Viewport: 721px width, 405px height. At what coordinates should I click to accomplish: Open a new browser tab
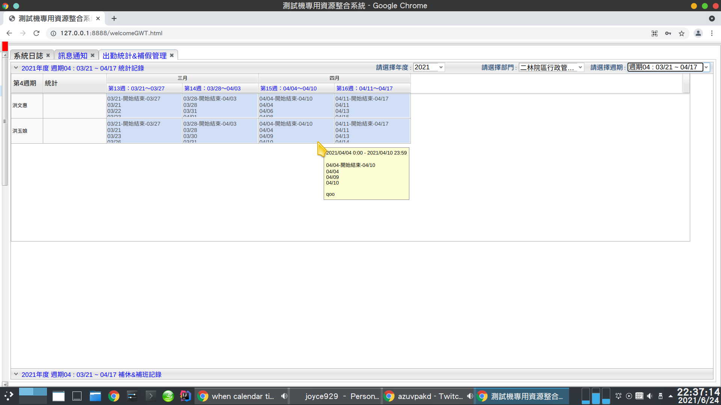point(114,18)
